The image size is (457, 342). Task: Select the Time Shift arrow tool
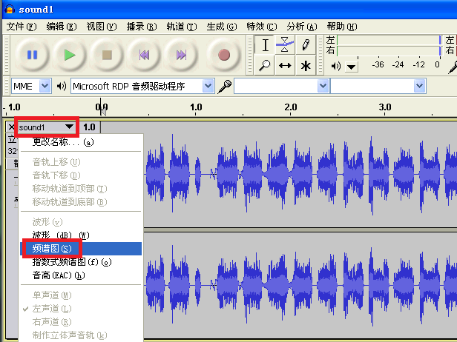tap(285, 65)
